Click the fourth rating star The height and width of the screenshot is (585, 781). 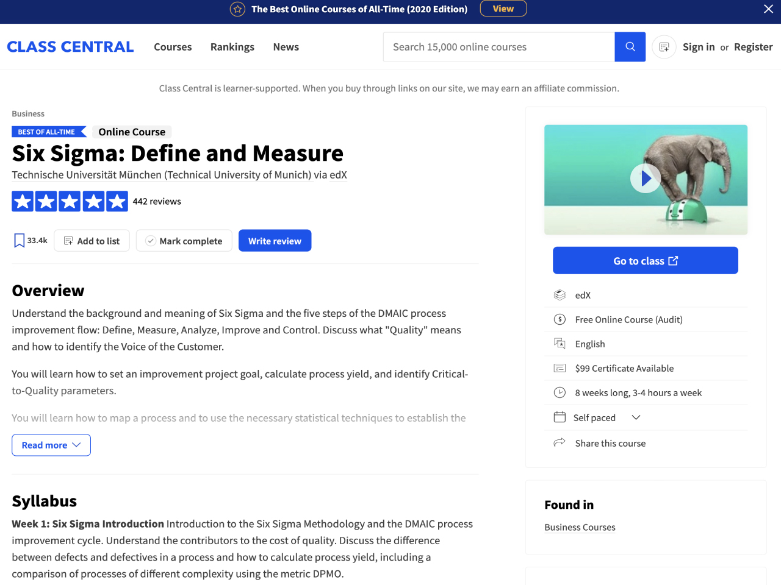[x=93, y=202]
